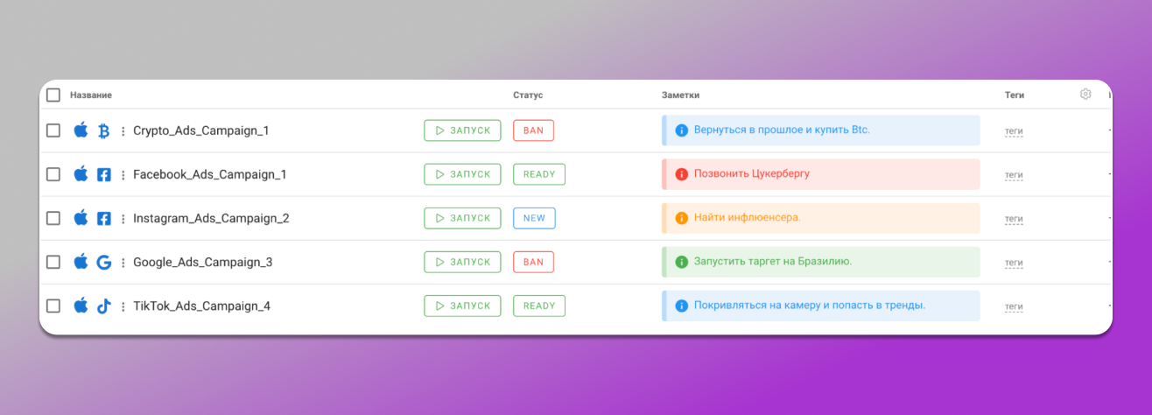Click the TikTok icon for TikTok_Ads_Campaign_4
Image resolution: width=1152 pixels, height=415 pixels.
tap(103, 306)
